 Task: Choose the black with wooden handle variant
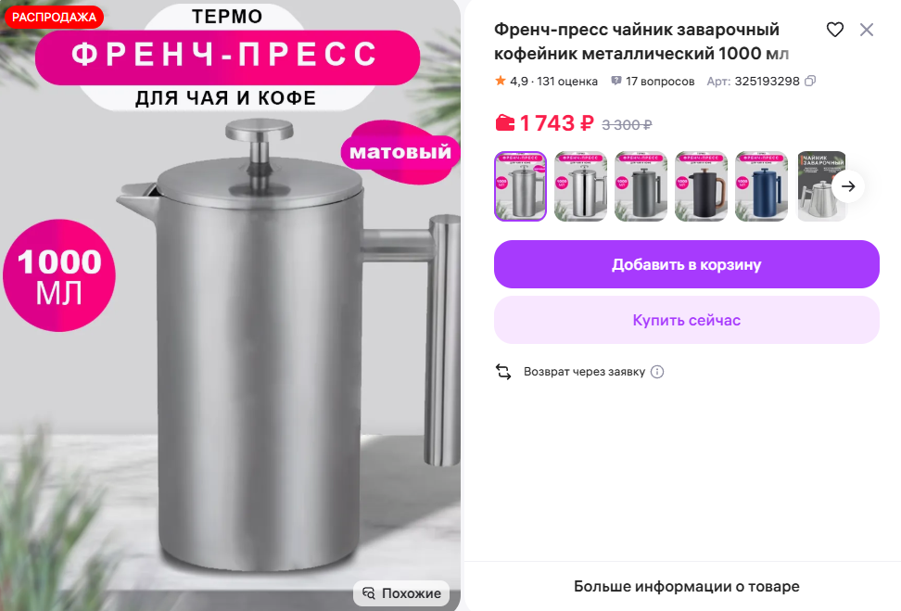tap(702, 186)
